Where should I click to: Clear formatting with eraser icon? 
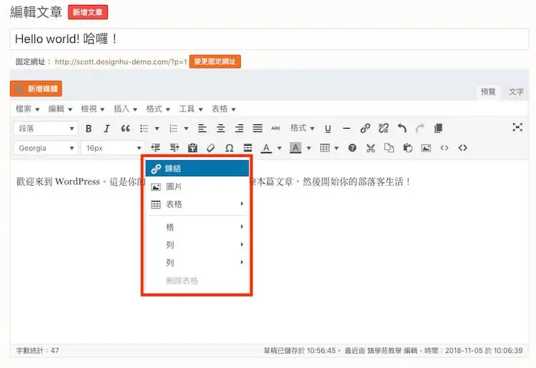(211, 148)
